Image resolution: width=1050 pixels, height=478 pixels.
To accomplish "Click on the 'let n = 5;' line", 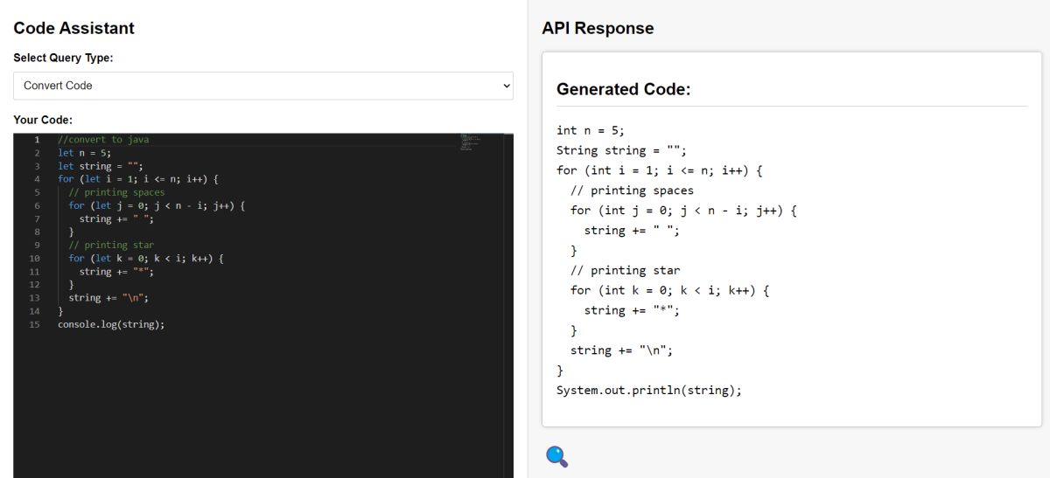I will point(84,153).
